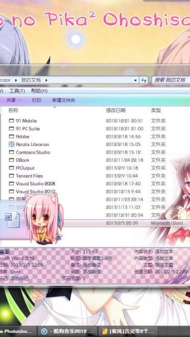
Task: Click date 2012/11/23 22:14
Action: [x=125, y=199]
